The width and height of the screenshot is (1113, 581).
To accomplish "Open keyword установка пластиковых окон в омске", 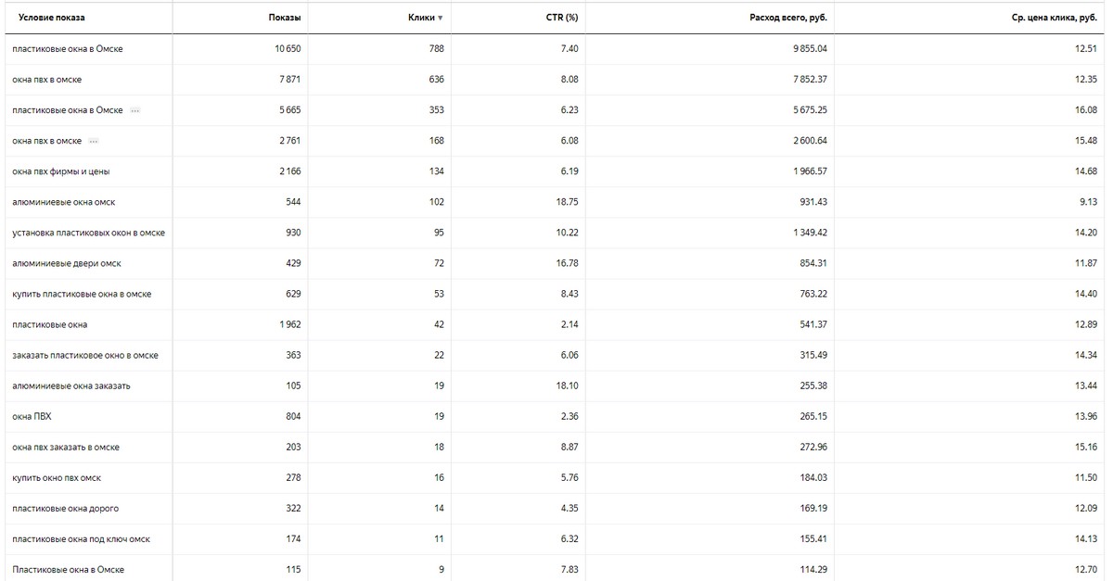I will point(88,233).
